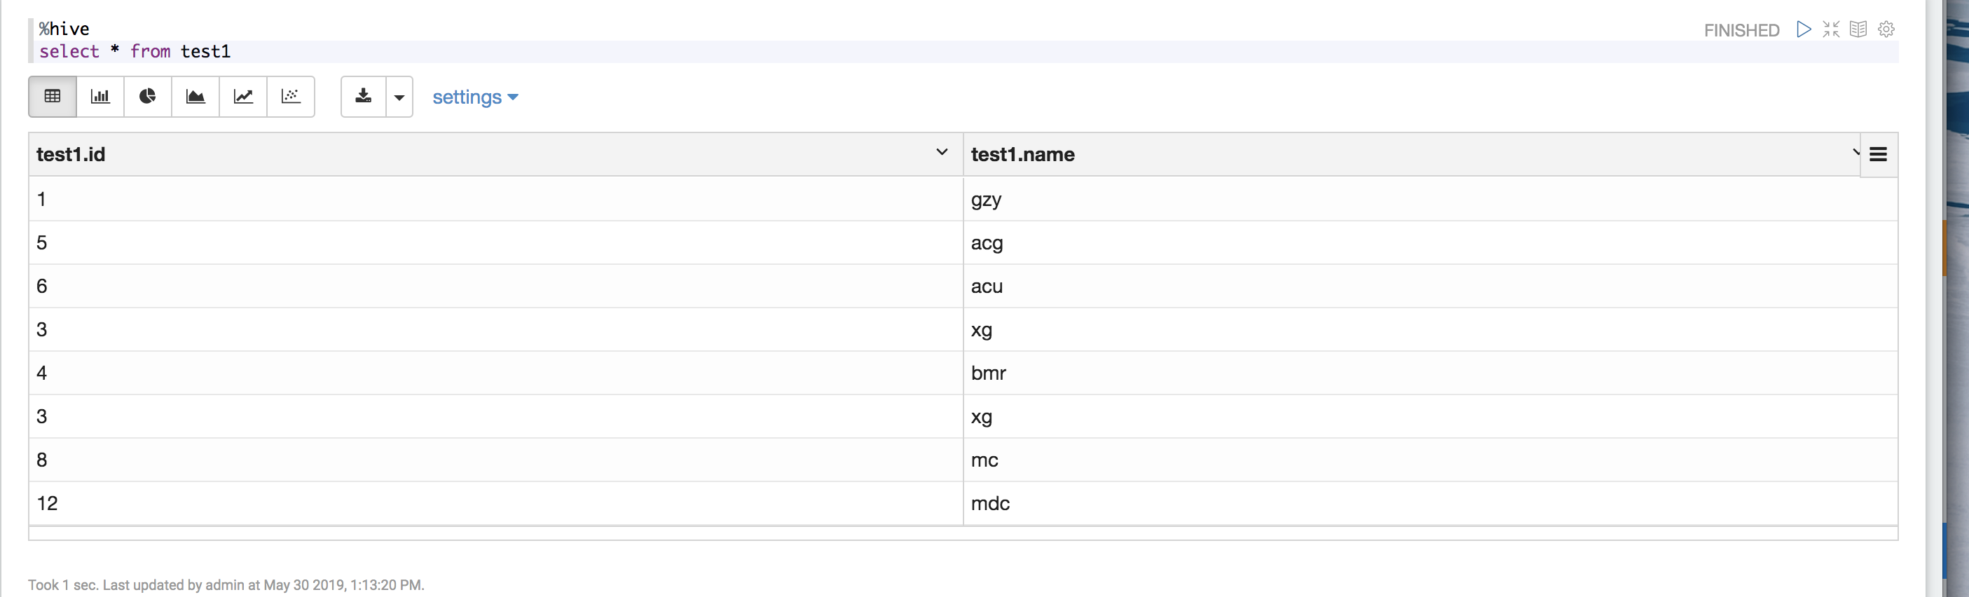The height and width of the screenshot is (597, 1969).
Task: Select id cell with value 12
Action: coord(496,503)
